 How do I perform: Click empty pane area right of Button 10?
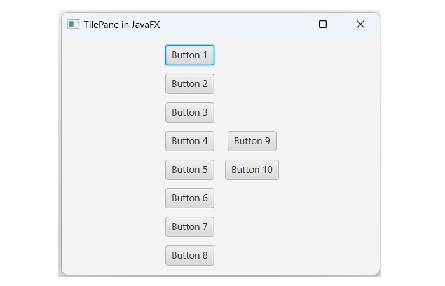tap(324, 170)
